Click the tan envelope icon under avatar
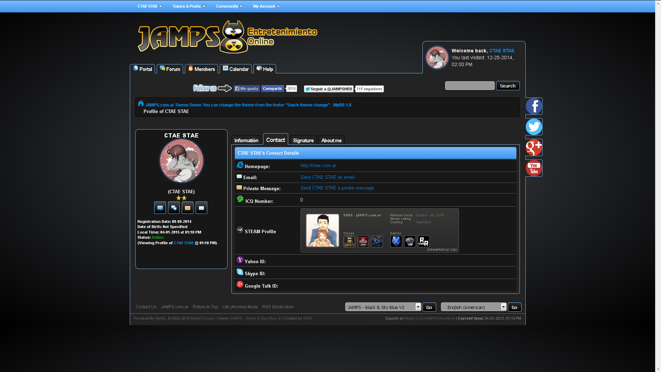This screenshot has height=372, width=661. coord(188,208)
